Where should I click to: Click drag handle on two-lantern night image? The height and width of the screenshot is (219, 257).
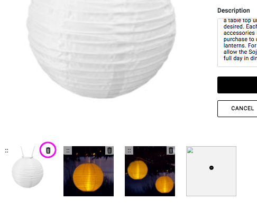tap(129, 150)
